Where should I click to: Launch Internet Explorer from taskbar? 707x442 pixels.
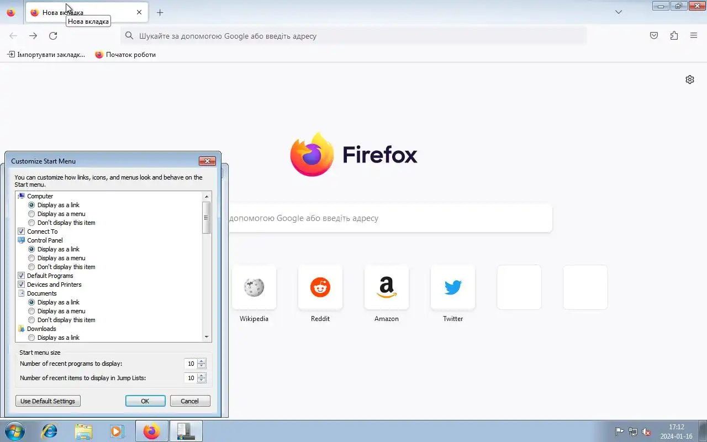coord(50,431)
